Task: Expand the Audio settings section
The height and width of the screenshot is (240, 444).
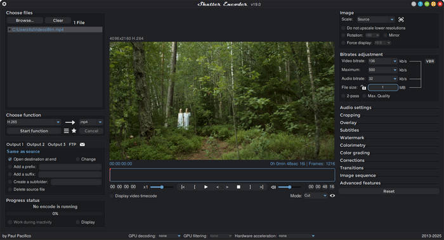Action: [x=356, y=108]
